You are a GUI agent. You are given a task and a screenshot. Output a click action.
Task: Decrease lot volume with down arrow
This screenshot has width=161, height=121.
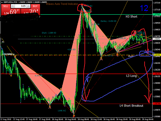(13, 6)
